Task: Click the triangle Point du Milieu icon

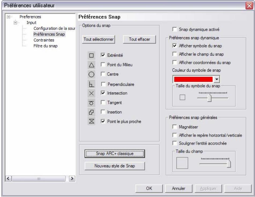Action: click(91, 64)
